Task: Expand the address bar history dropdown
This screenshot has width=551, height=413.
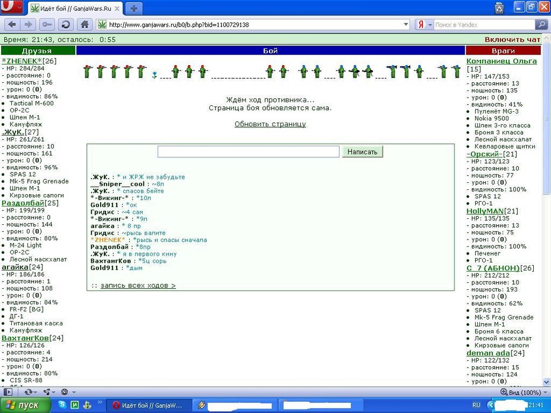Action: click(x=406, y=25)
